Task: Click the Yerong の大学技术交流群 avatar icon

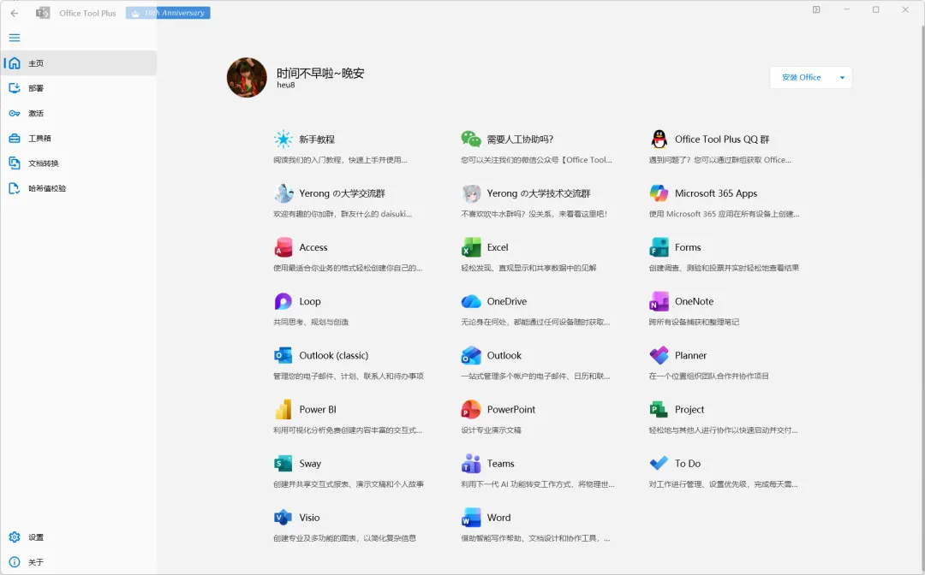Action: [x=471, y=193]
